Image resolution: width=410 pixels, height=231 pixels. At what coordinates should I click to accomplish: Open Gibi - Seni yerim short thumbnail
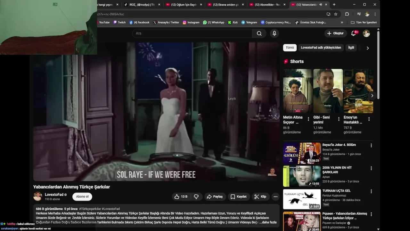pos(328,91)
